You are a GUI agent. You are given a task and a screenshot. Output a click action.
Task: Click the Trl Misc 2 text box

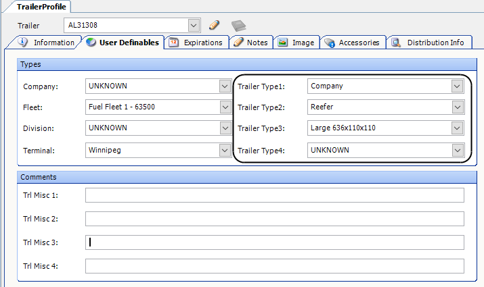[275, 219]
